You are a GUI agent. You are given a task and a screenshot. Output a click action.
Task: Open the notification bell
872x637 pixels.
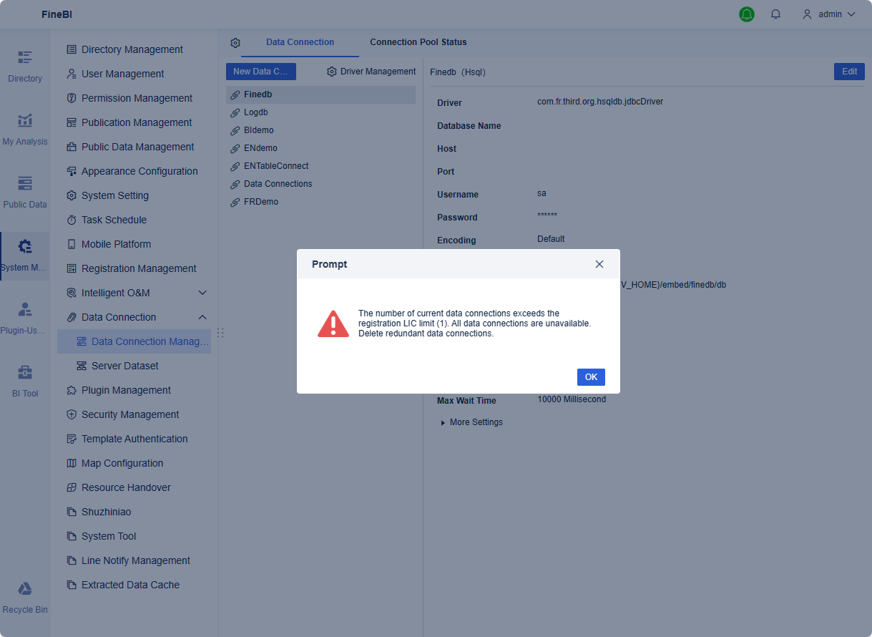775,14
